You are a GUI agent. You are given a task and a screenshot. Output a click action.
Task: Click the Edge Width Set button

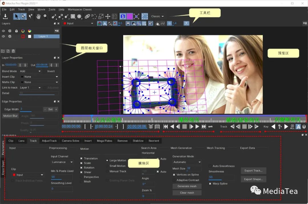click(50, 109)
